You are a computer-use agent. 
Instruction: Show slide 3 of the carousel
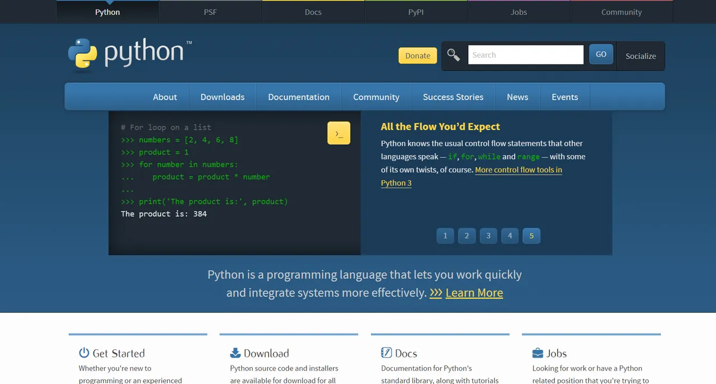(488, 236)
